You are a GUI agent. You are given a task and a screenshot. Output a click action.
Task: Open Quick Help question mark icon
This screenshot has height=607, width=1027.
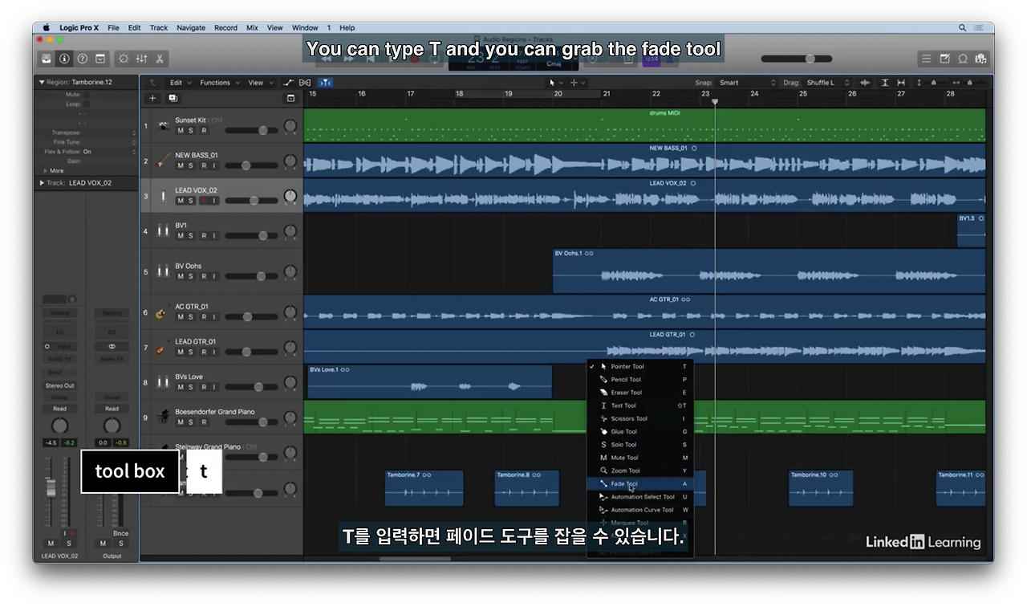83,59
